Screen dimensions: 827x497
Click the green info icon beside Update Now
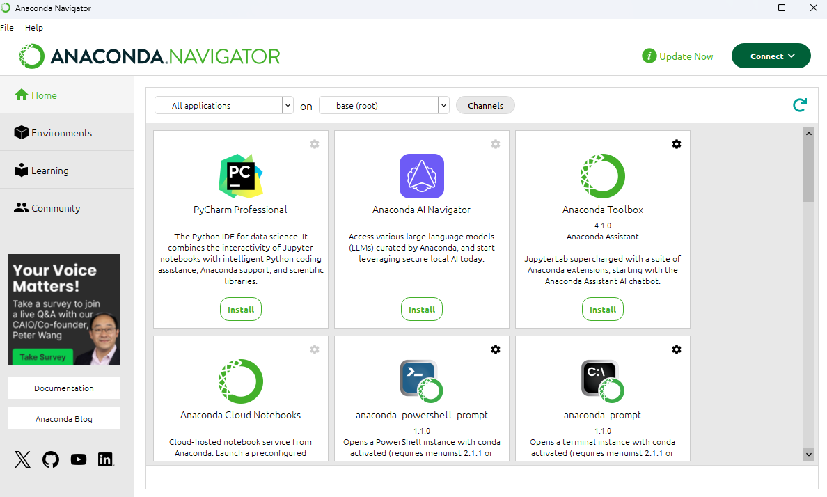coord(649,56)
